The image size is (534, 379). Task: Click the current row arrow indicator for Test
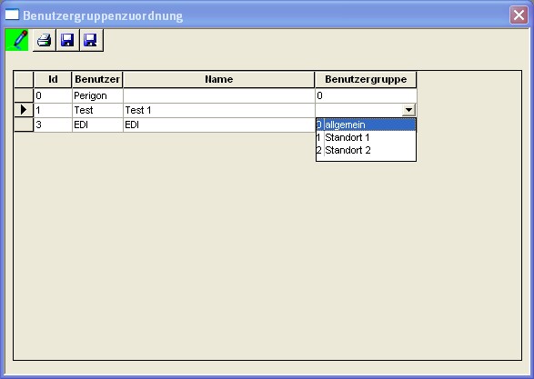(24, 110)
